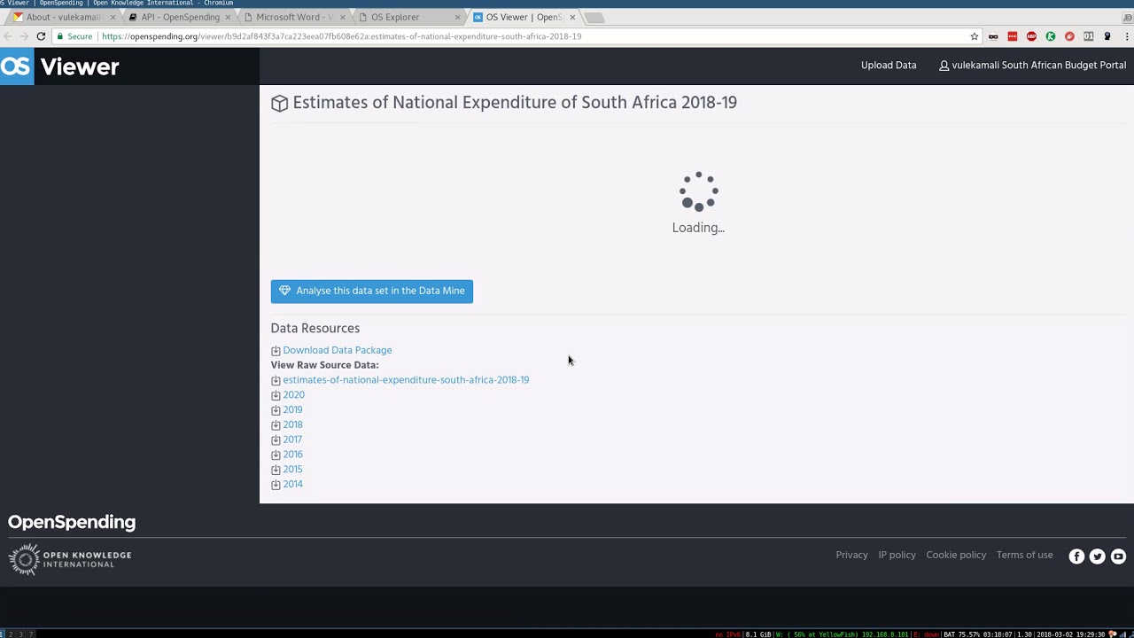The width and height of the screenshot is (1134, 638).
Task: Open the Terms of use footer link
Action: [1024, 556]
